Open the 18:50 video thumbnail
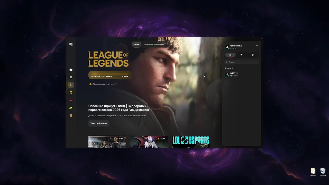 point(107,142)
